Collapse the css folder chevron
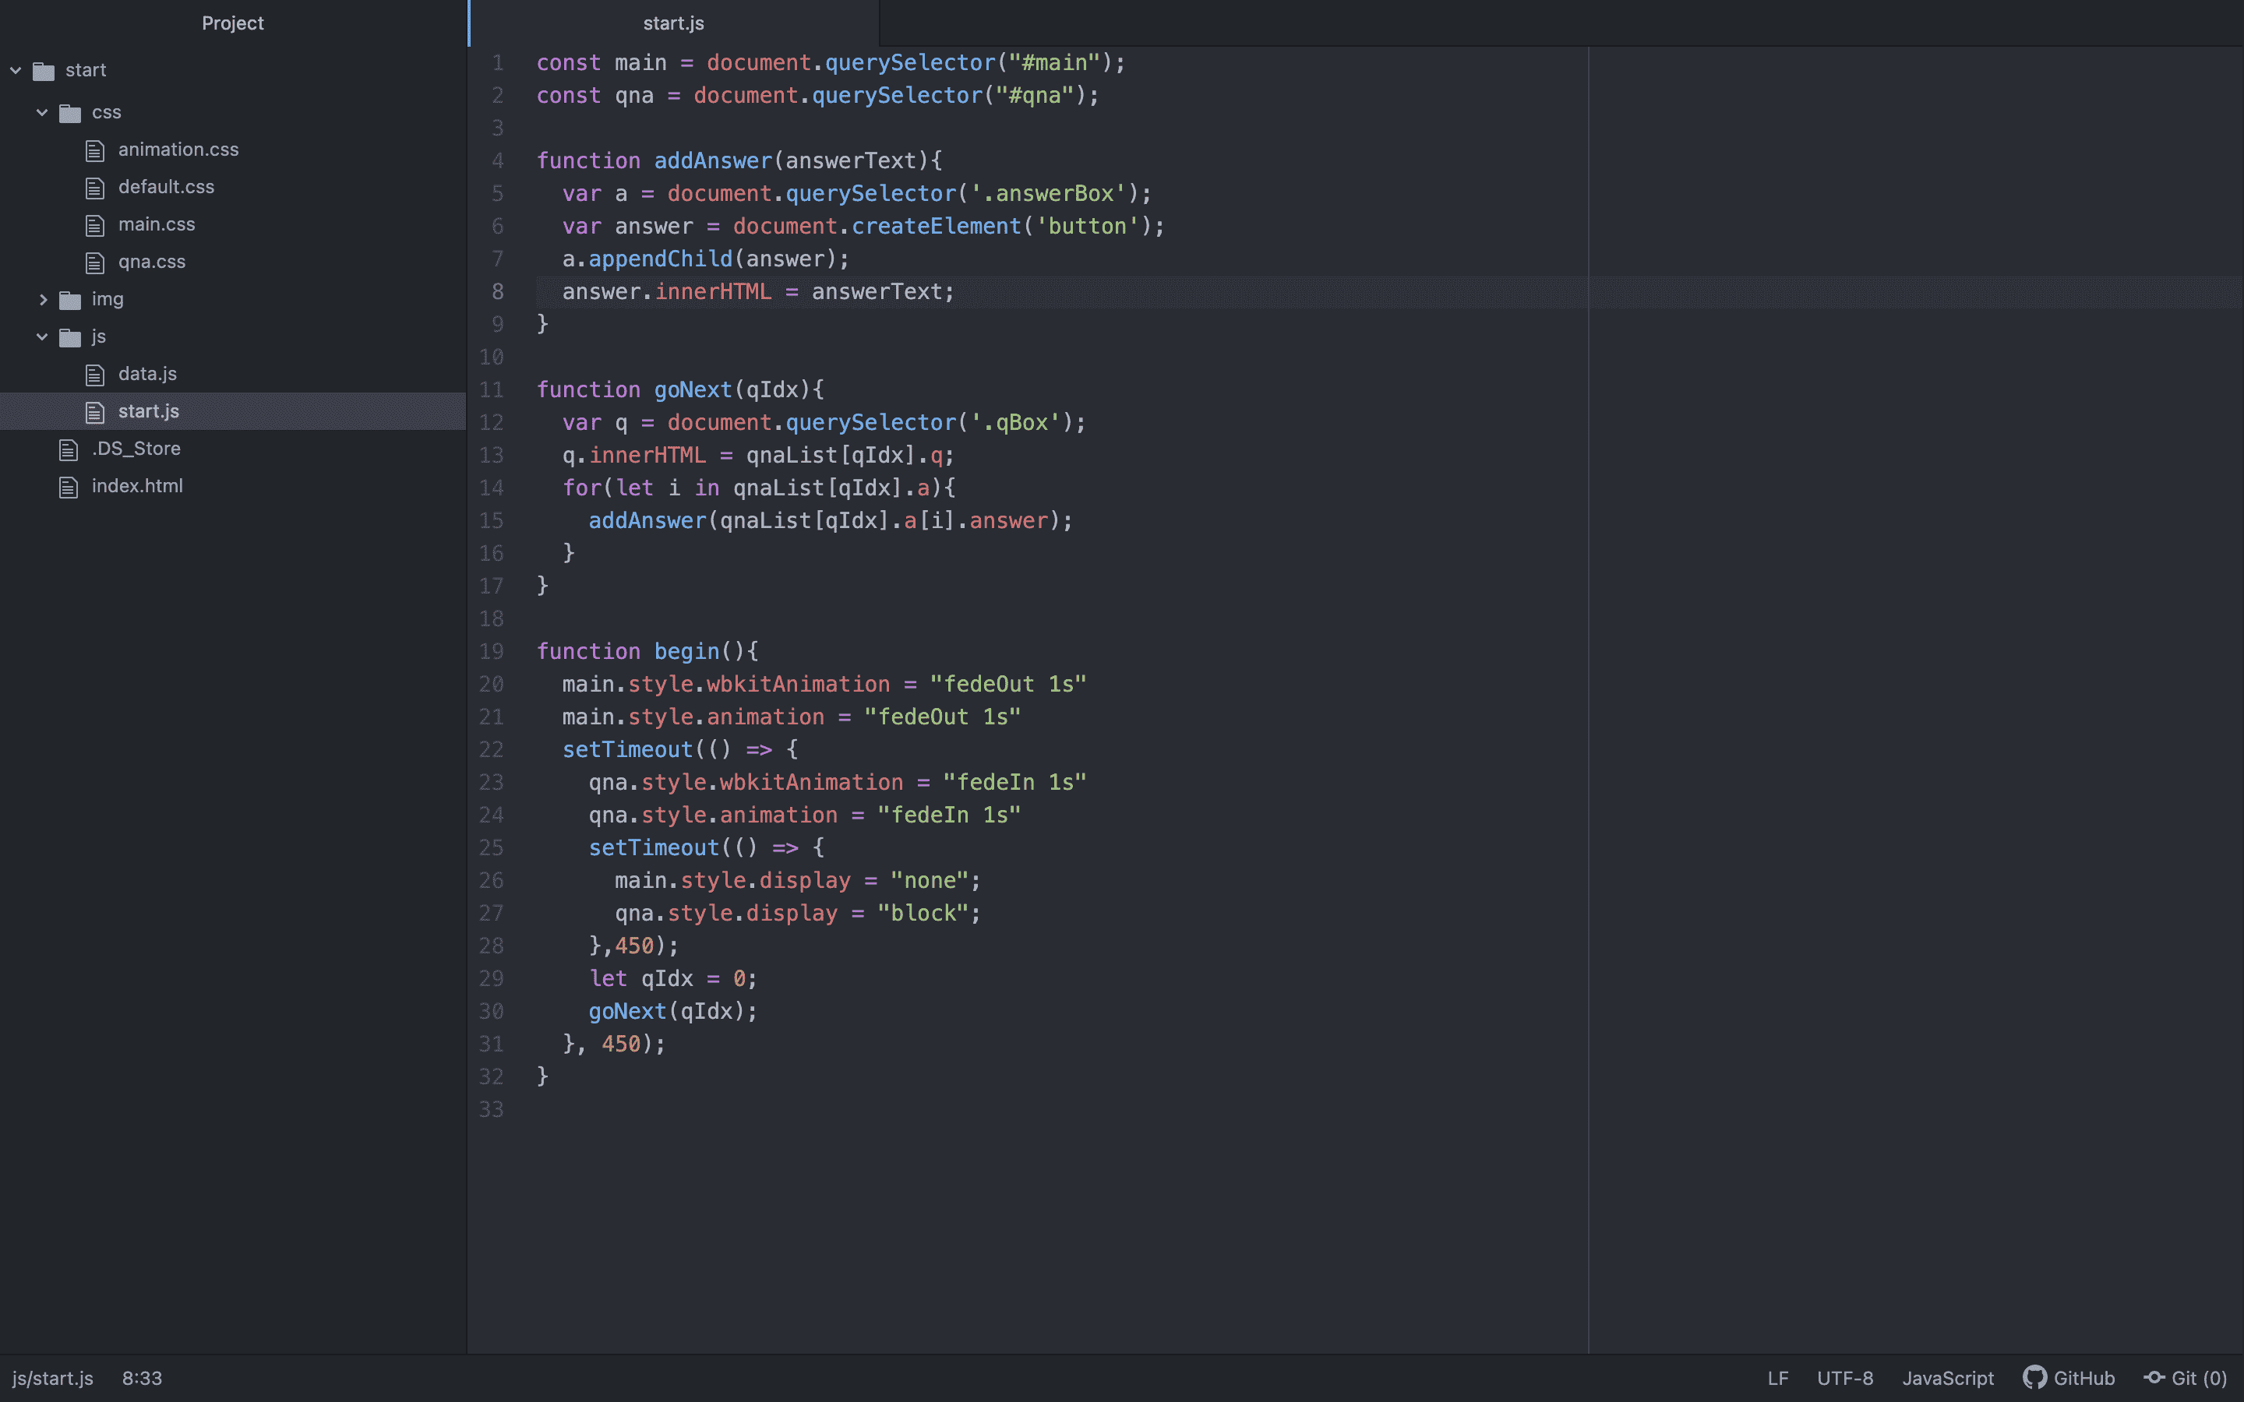The width and height of the screenshot is (2244, 1402). click(42, 112)
